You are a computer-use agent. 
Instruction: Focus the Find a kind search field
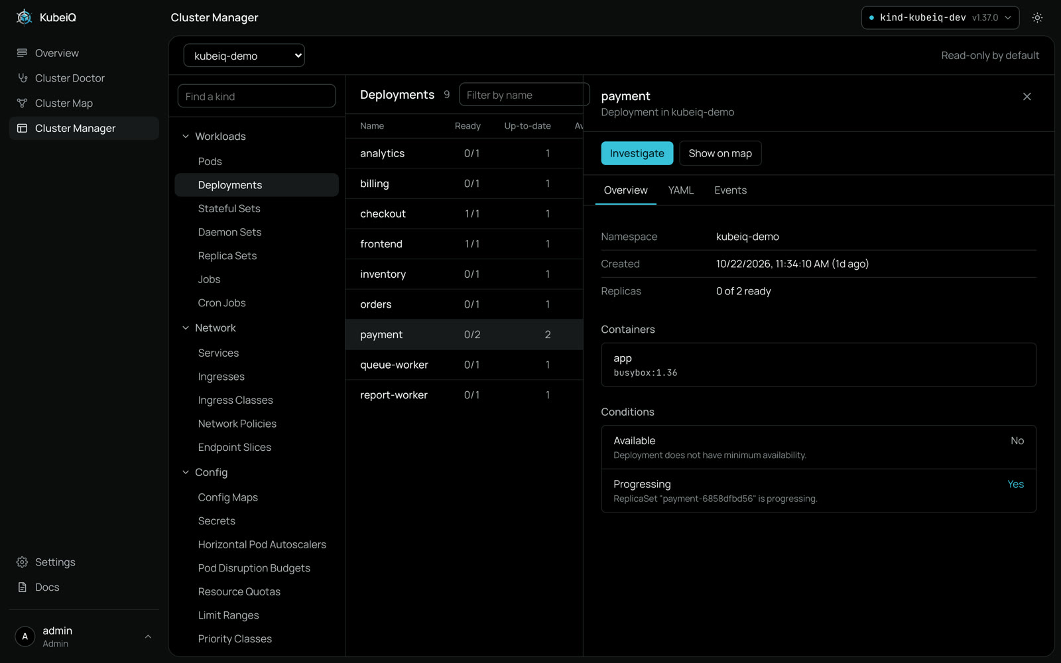click(x=257, y=96)
